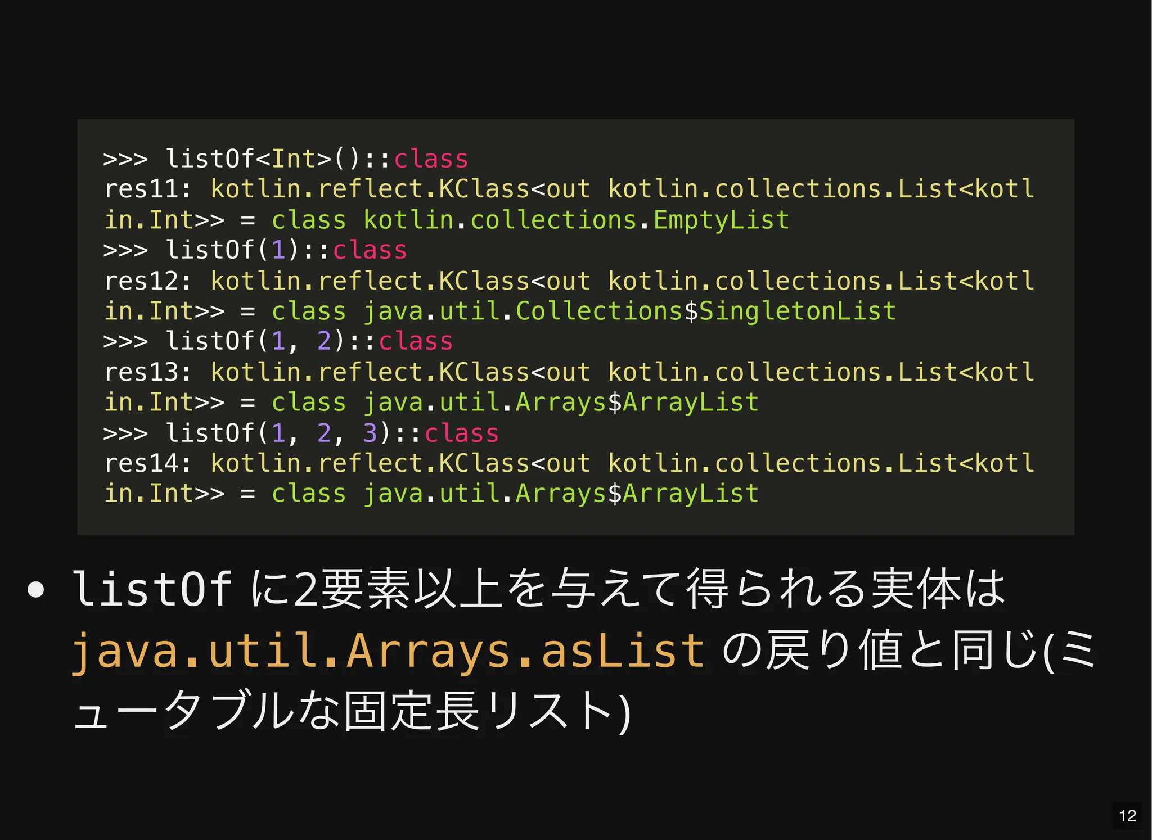1152x840 pixels.
Task: Click "に2要素以上を与えて得られる実体は" text
Action: tap(628, 589)
